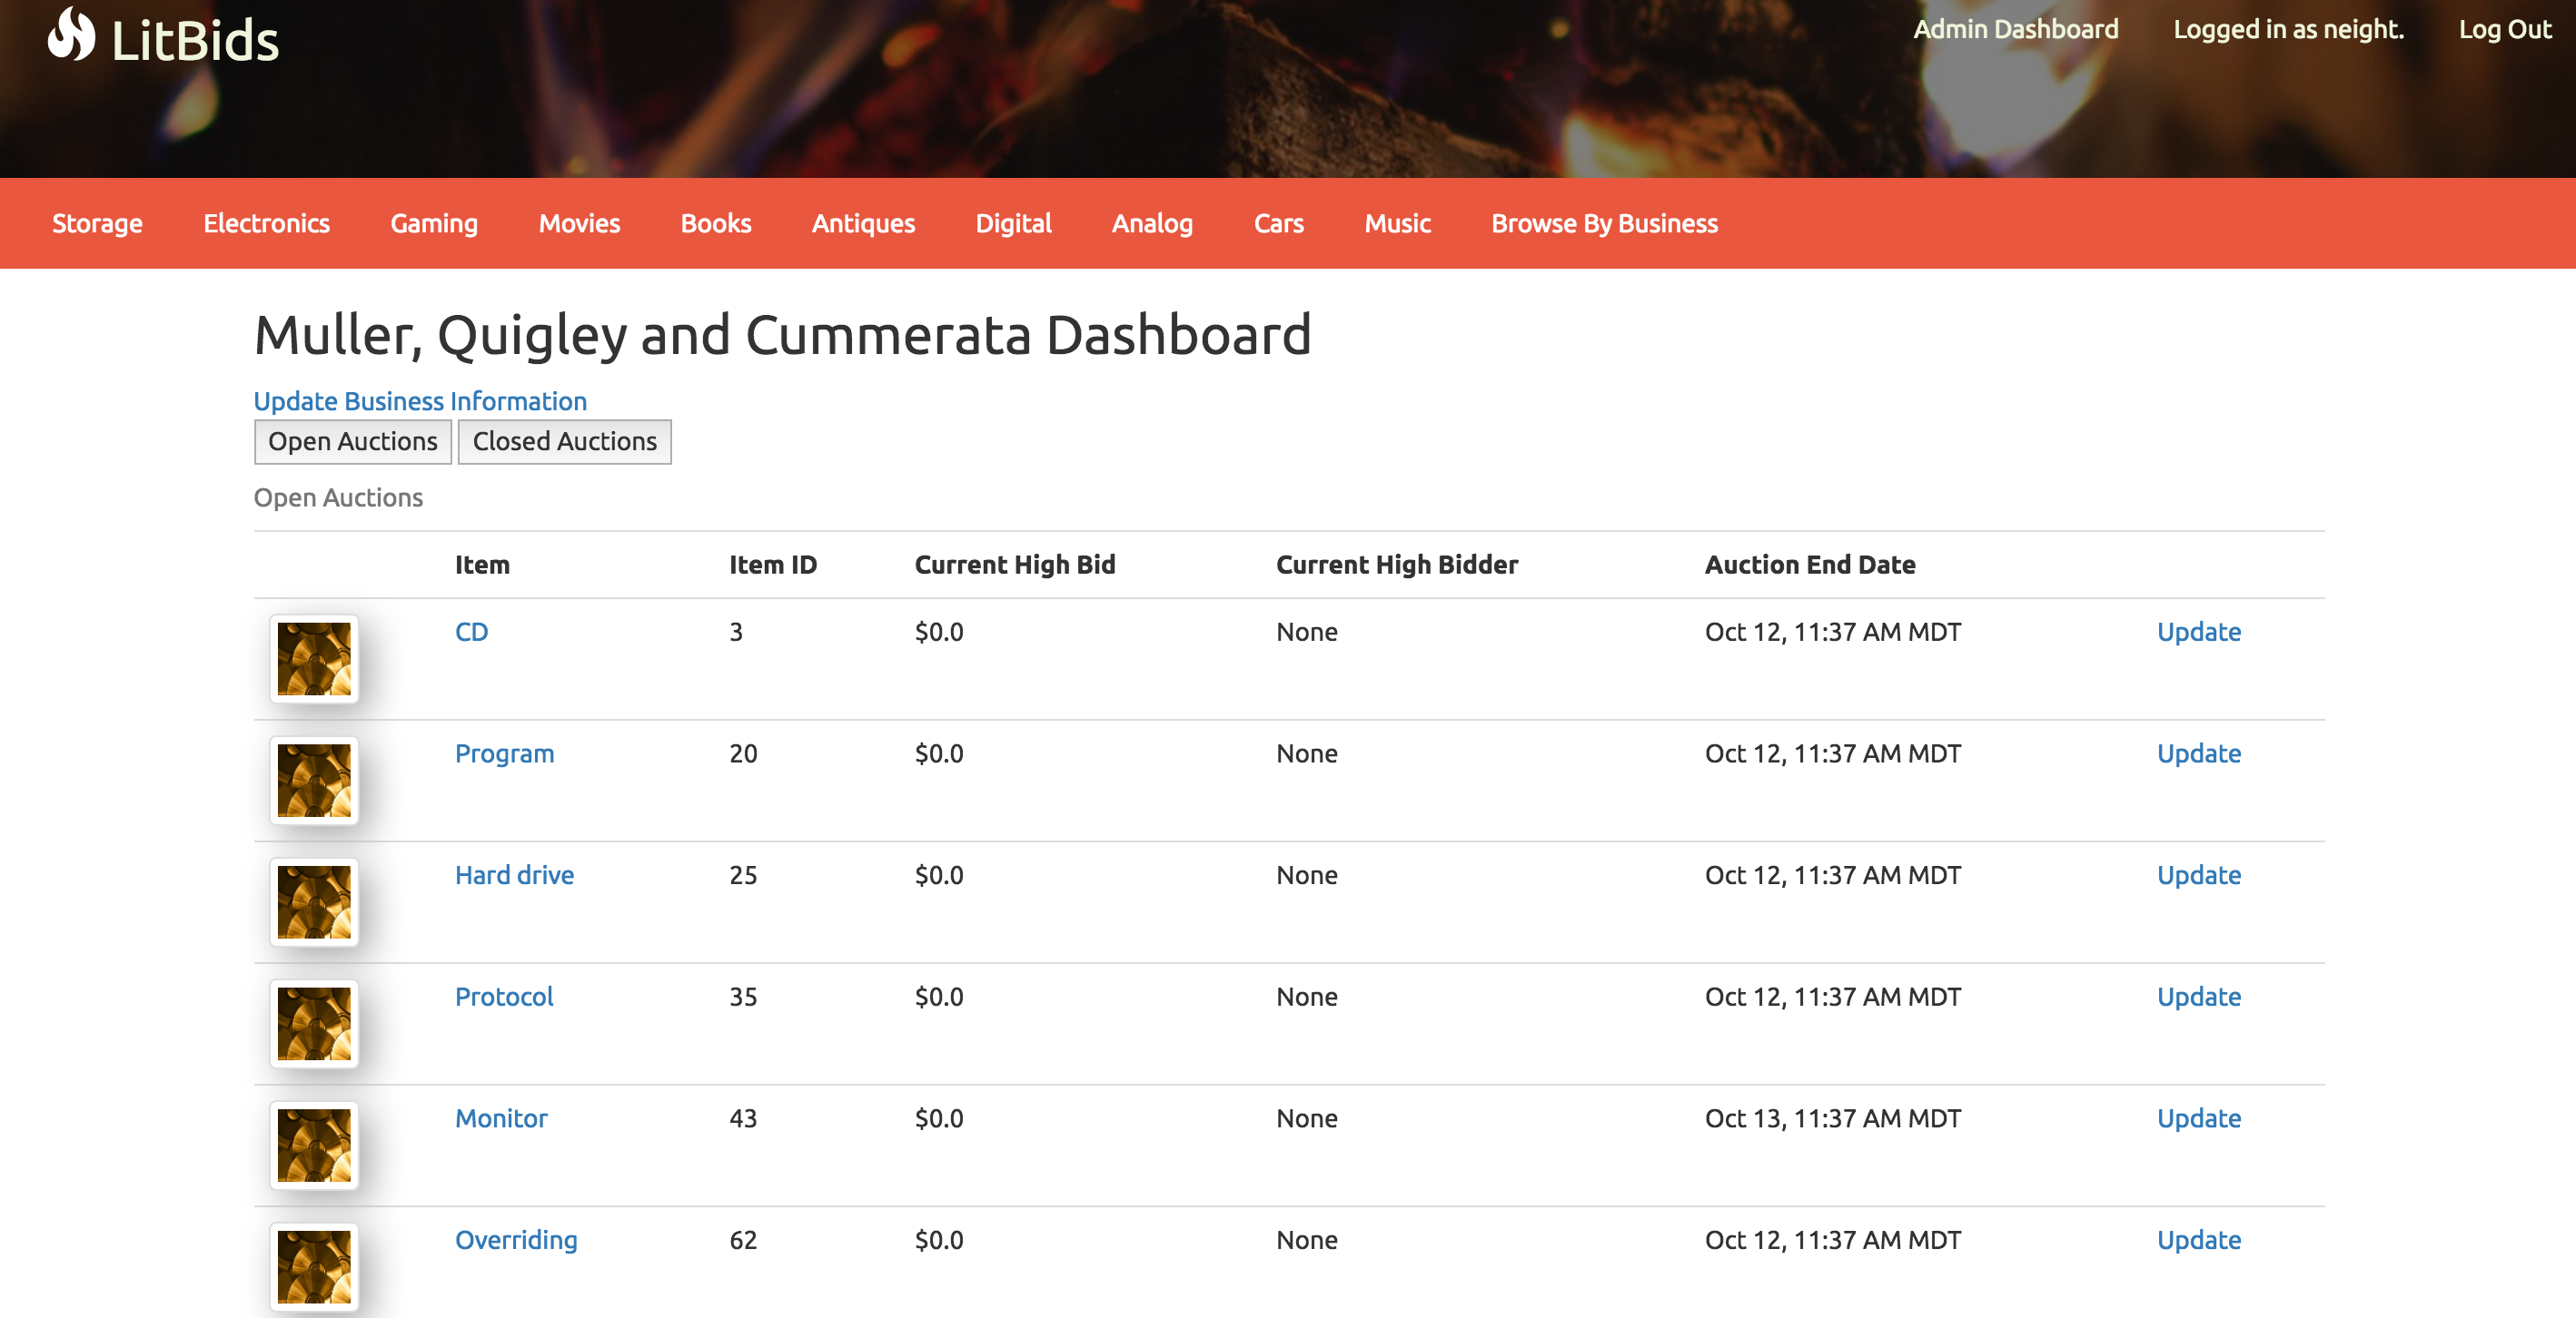Image resolution: width=2576 pixels, height=1318 pixels.
Task: Open the CD item link
Action: [471, 632]
